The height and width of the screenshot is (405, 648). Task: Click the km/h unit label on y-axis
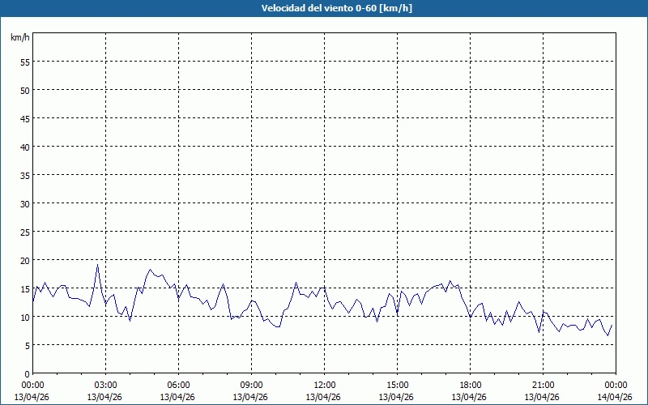(20, 38)
